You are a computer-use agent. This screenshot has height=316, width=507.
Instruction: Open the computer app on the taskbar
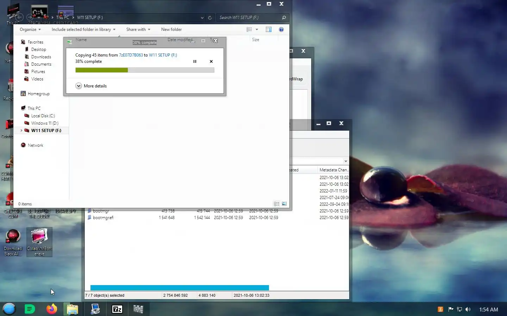coord(95,309)
